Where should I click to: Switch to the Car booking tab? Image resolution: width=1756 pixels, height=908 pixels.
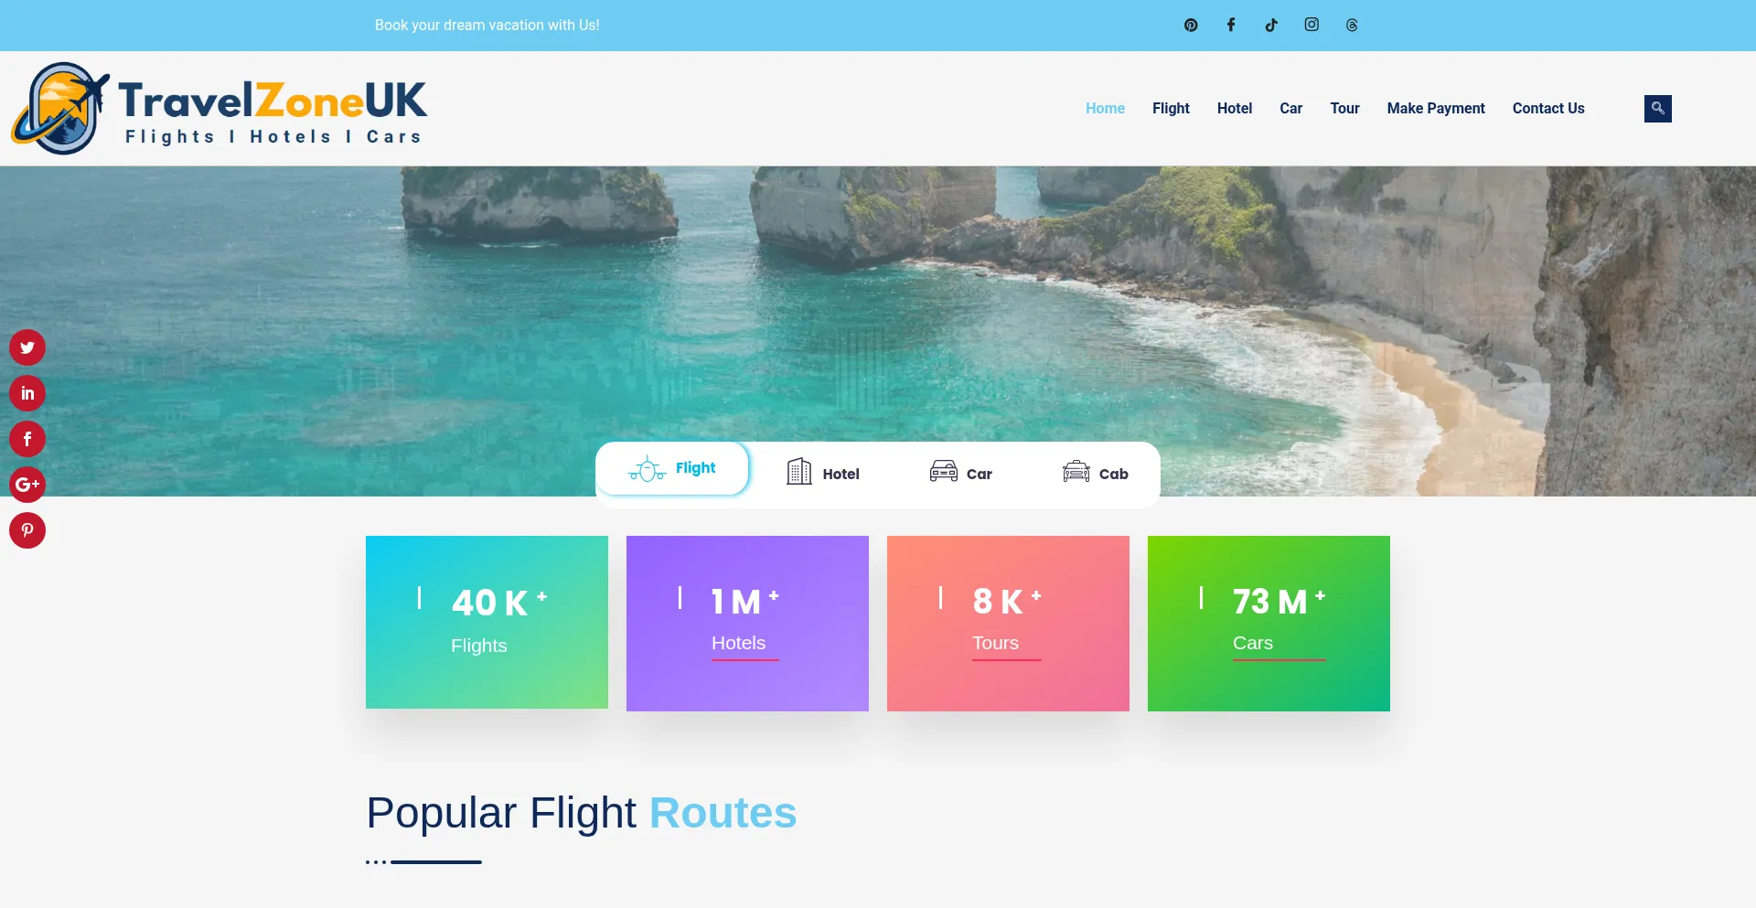[x=961, y=474]
